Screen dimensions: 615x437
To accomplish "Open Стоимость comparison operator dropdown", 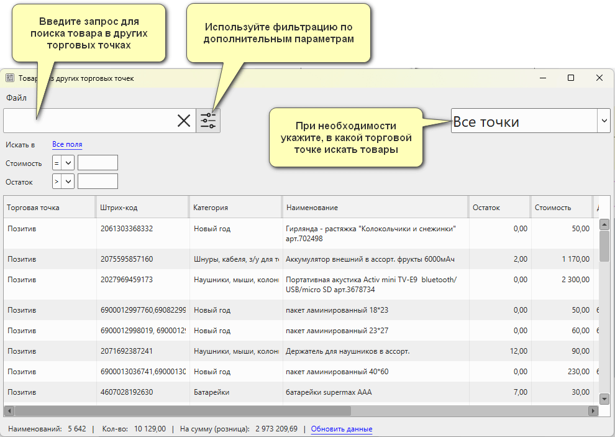I will click(x=67, y=163).
